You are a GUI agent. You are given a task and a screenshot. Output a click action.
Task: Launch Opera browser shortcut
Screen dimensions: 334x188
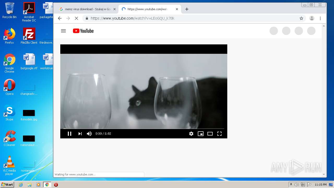coord(9,87)
